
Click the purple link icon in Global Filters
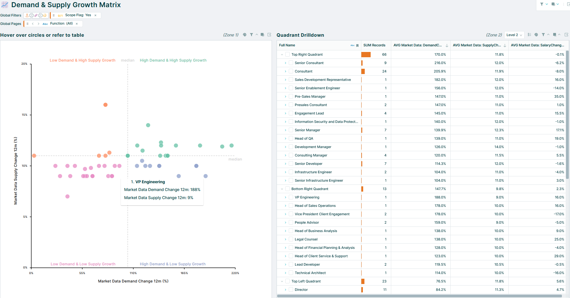coord(36,15)
